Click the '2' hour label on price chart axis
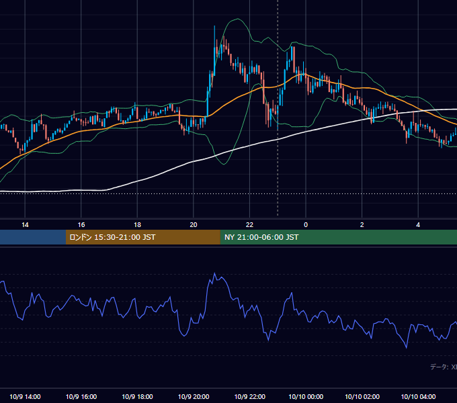The height and width of the screenshot is (403, 457). click(x=362, y=225)
